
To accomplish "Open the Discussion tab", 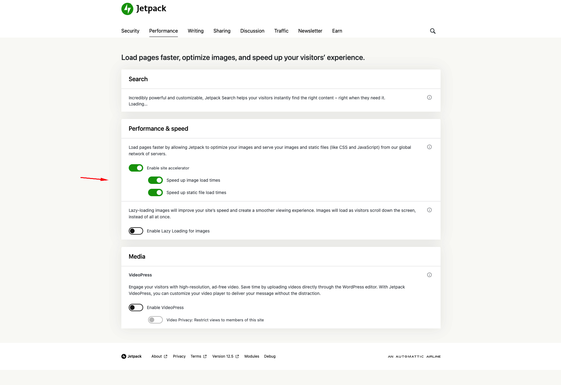I will tap(252, 31).
